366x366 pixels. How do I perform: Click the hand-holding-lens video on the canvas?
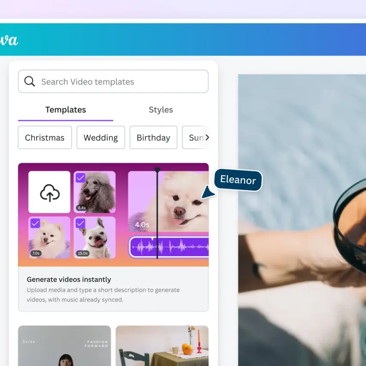[x=302, y=220]
